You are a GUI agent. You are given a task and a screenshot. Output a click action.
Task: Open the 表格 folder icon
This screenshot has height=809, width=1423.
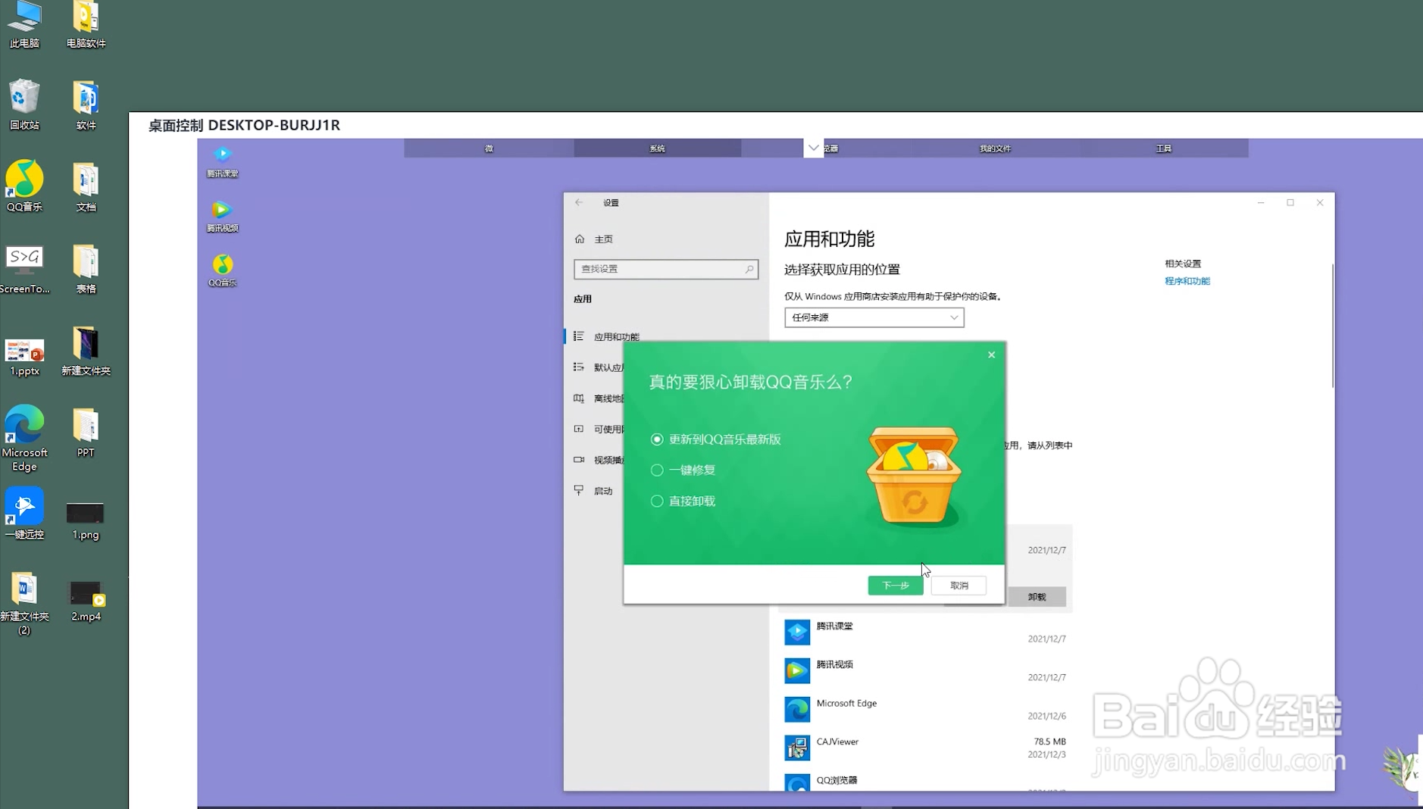point(86,268)
